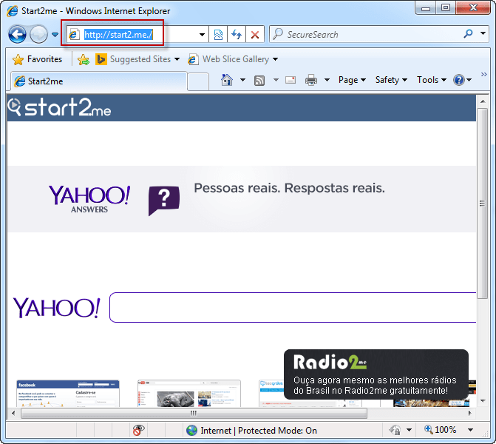Go back with the Back arrow button
This screenshot has width=496, height=444.
pos(17,34)
